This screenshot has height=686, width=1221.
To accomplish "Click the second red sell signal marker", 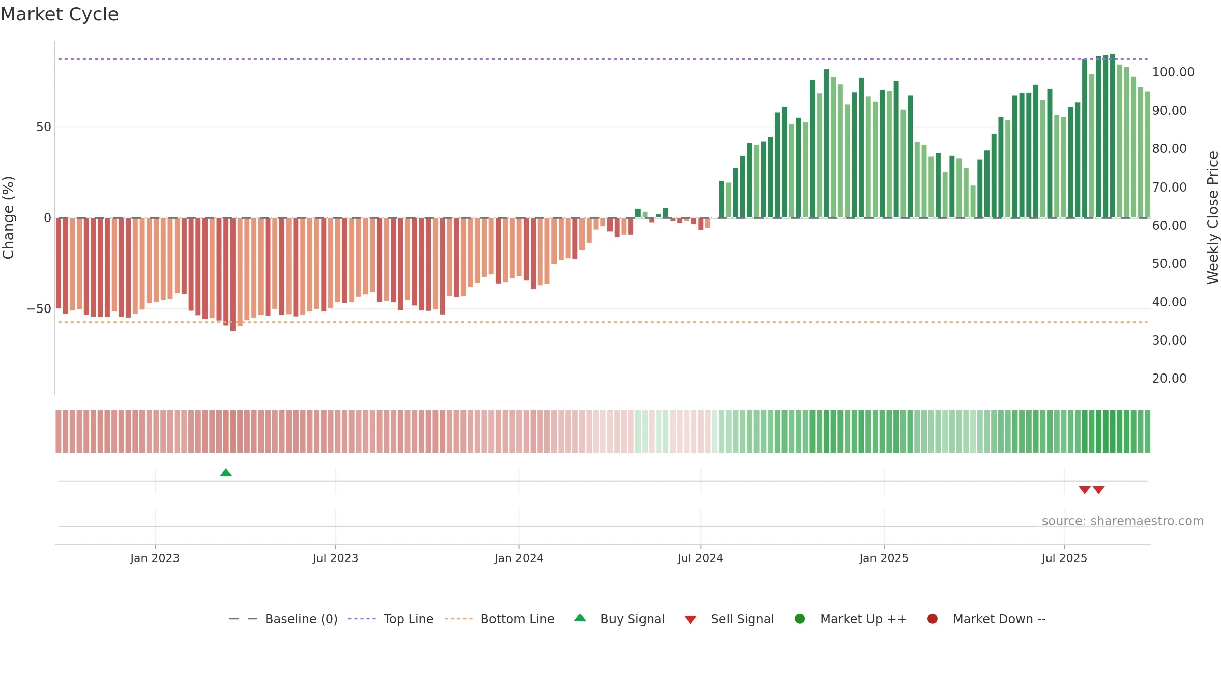I will pyautogui.click(x=1099, y=490).
